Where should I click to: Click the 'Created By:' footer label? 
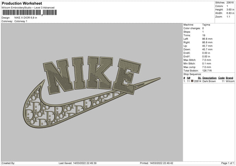pyautogui.click(x=8, y=163)
